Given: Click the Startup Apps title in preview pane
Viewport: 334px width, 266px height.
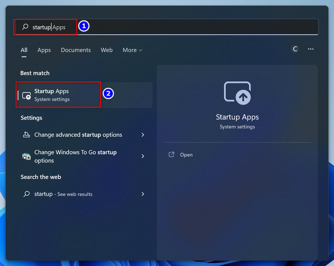Looking at the screenshot, I should tap(237, 117).
